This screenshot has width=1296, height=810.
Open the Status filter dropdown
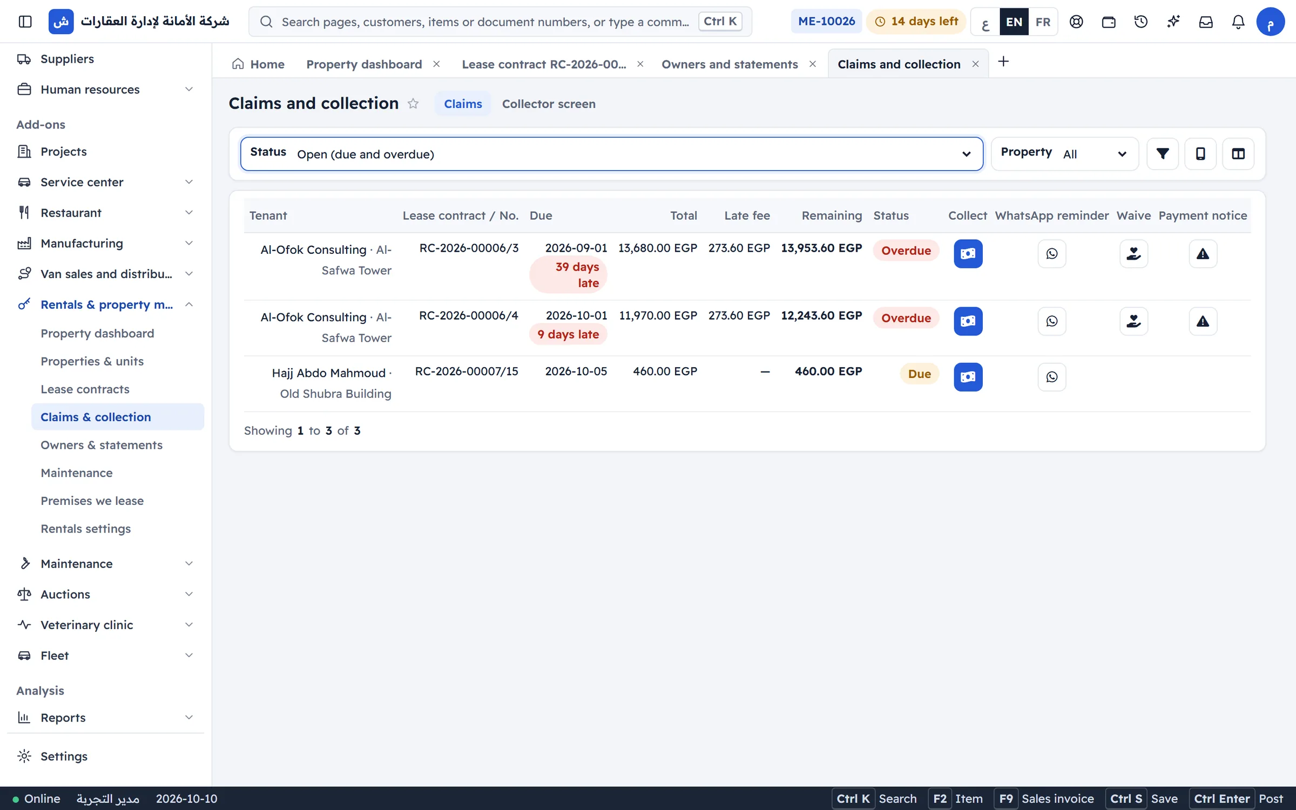point(611,154)
